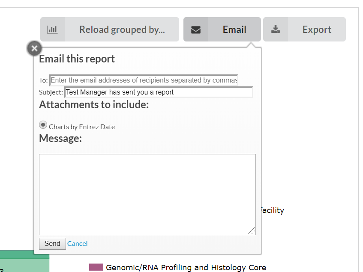Click the resize handle of the Message box
The width and height of the screenshot is (363, 272).
[x=252, y=231]
